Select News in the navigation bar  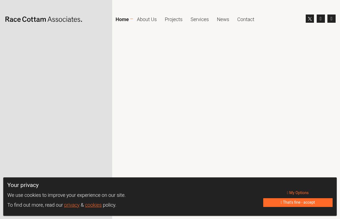223,19
